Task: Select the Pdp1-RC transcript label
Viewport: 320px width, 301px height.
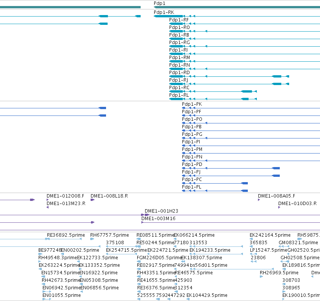Action: 179,88
